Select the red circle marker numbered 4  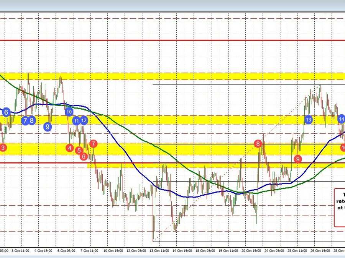click(69, 148)
